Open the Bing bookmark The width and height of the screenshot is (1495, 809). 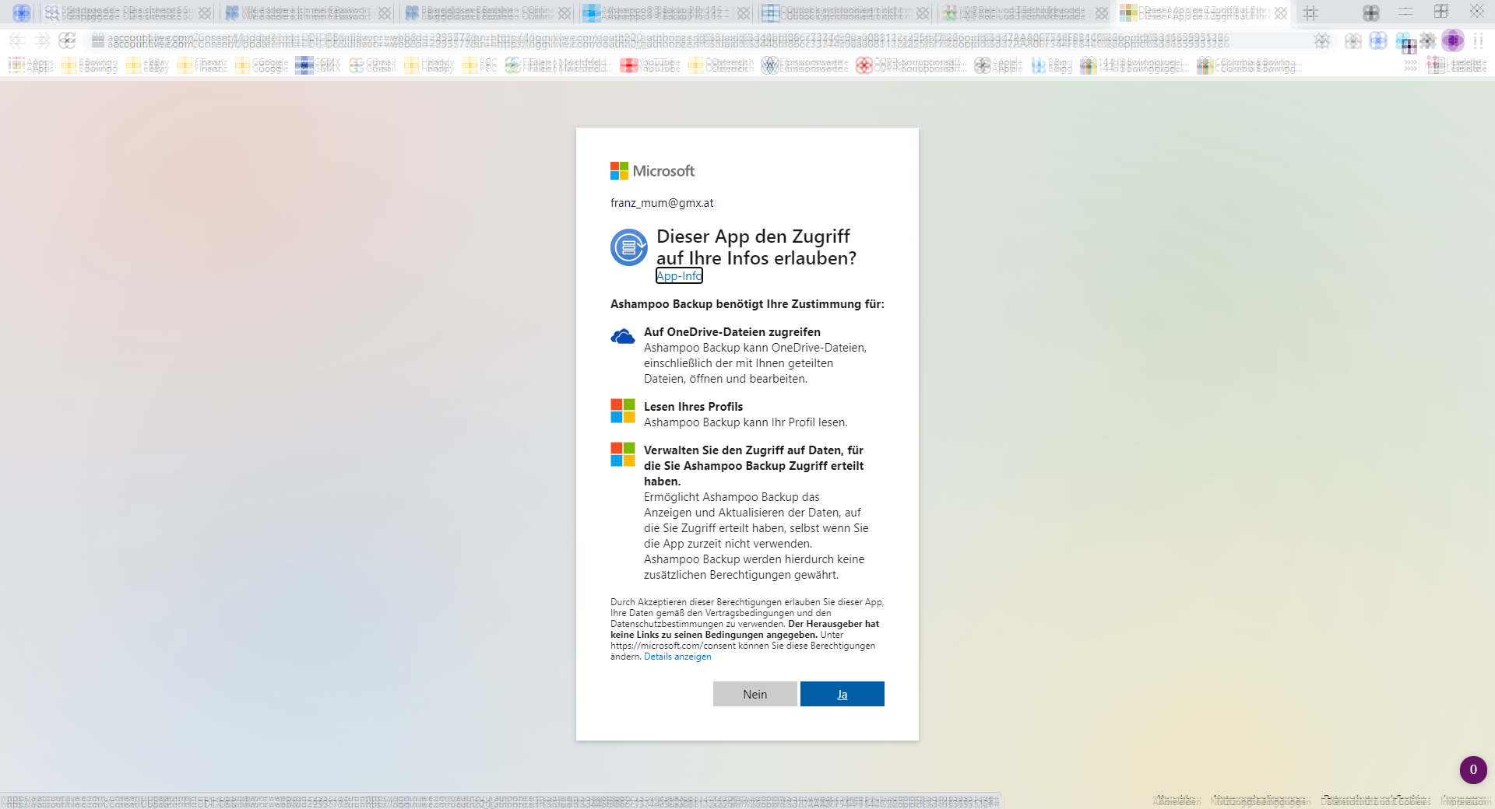(1051, 66)
